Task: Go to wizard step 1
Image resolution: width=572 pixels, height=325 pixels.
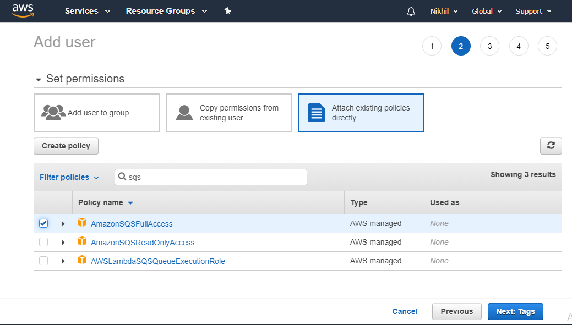Action: pyautogui.click(x=432, y=46)
